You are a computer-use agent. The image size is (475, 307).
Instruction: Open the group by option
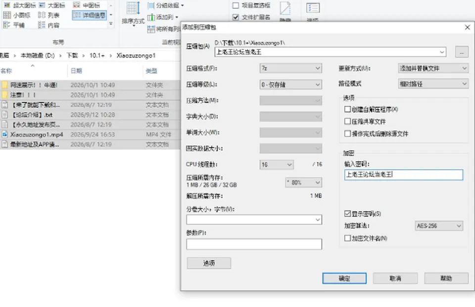pyautogui.click(x=165, y=5)
